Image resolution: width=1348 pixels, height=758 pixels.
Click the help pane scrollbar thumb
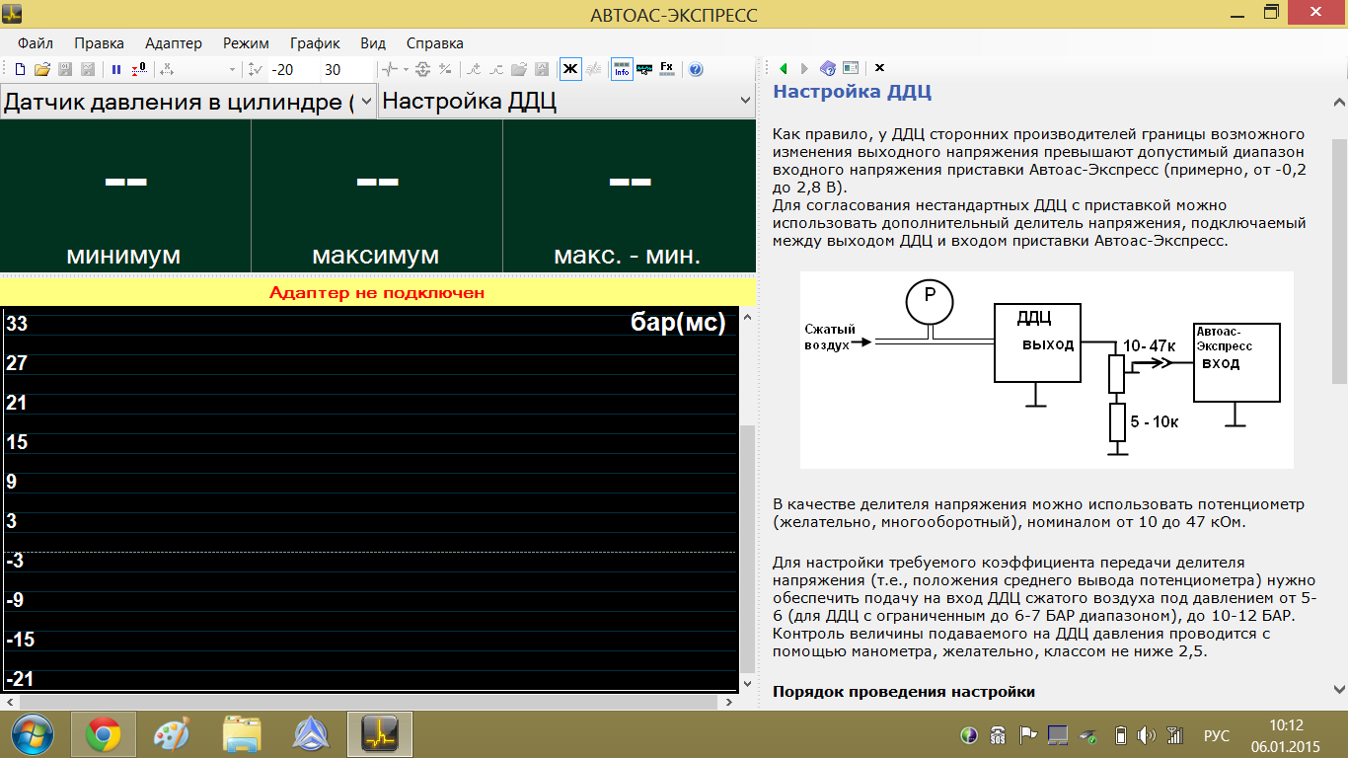(1339, 261)
